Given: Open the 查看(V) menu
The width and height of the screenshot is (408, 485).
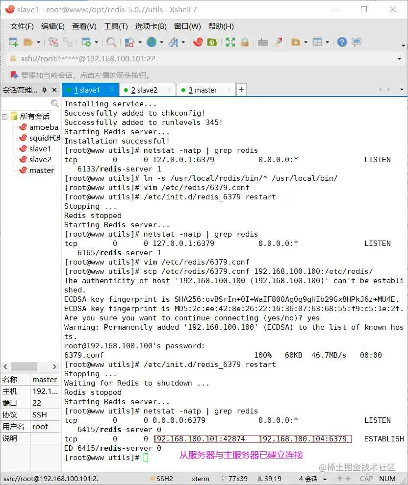Looking at the screenshot, I should tap(84, 26).
